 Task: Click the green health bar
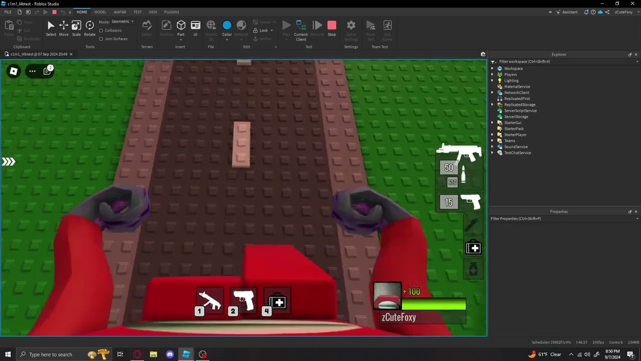pos(434,304)
